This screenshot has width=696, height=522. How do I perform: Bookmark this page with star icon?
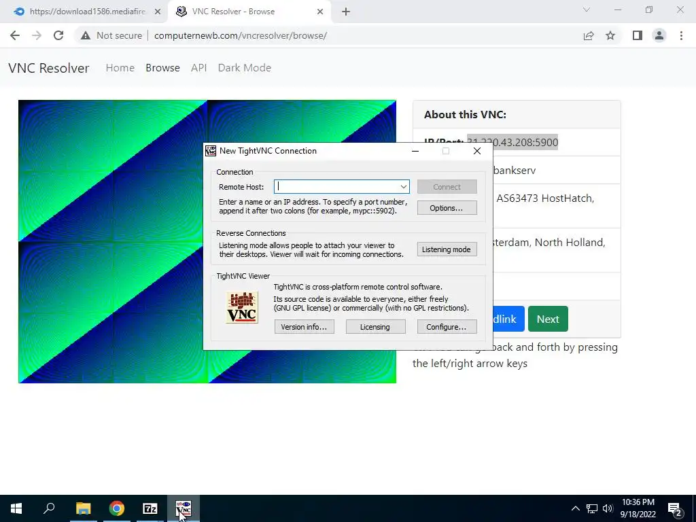pos(610,35)
